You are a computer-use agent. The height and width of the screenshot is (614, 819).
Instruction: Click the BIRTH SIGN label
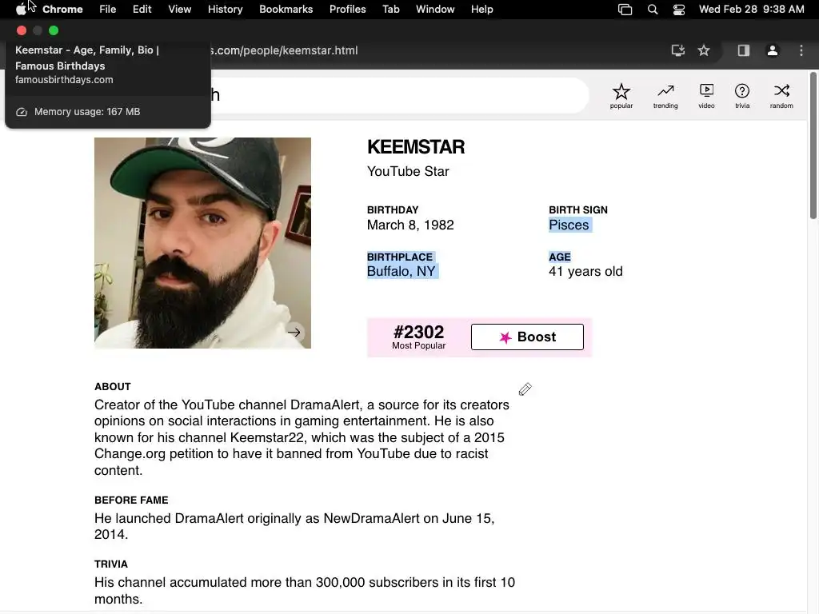577,210
